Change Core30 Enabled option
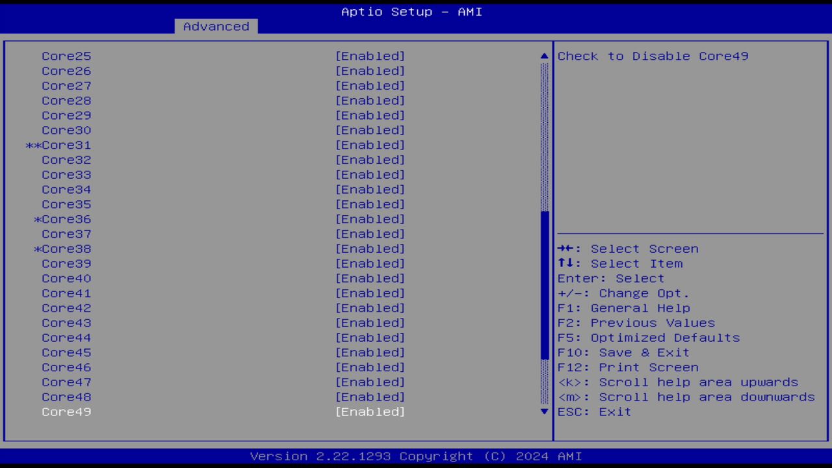 pos(370,130)
